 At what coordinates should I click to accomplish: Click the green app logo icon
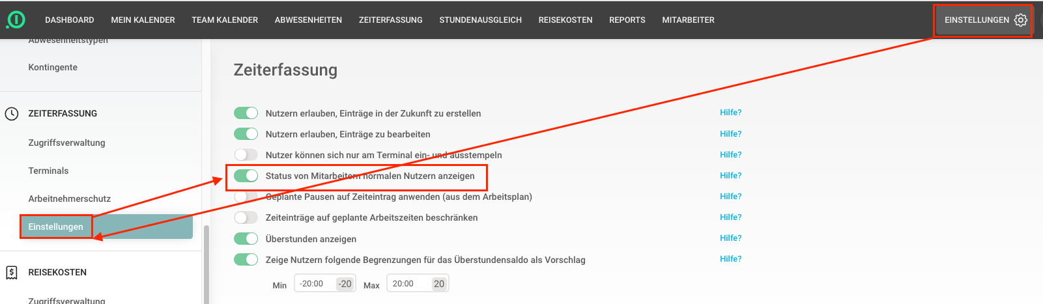coord(16,20)
